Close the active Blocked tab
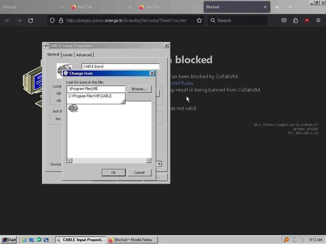The height and width of the screenshot is (244, 326). click(x=265, y=7)
